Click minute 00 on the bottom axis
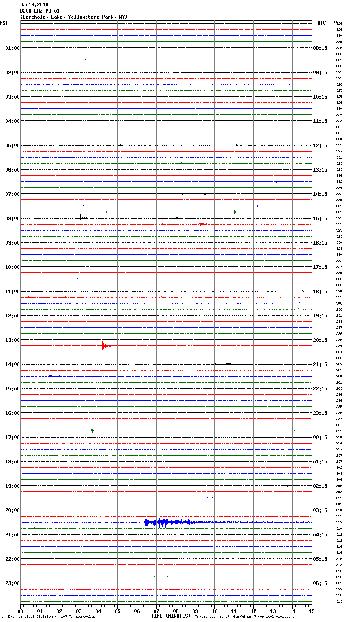The height and width of the screenshot is (622, 344). click(x=20, y=611)
